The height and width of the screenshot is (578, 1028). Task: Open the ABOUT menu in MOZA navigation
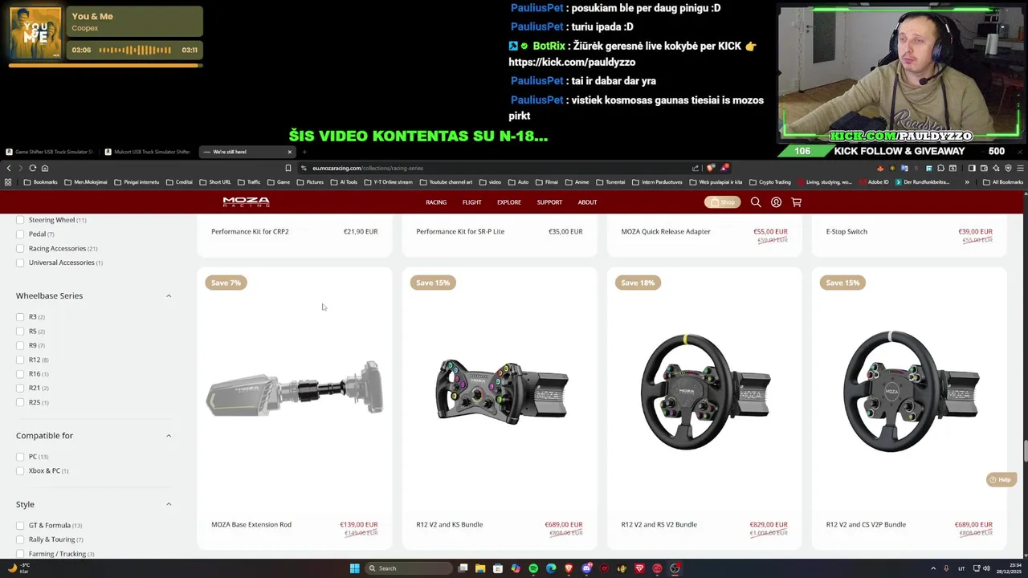(x=587, y=202)
